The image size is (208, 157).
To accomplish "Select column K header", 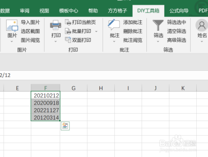I will point(183,88).
